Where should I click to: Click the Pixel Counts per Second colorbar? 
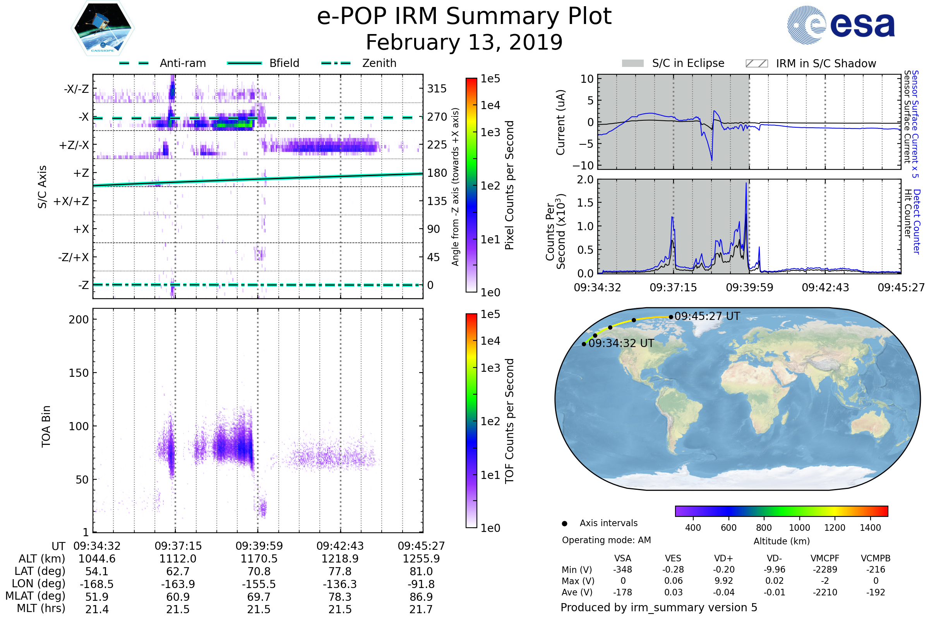(471, 185)
